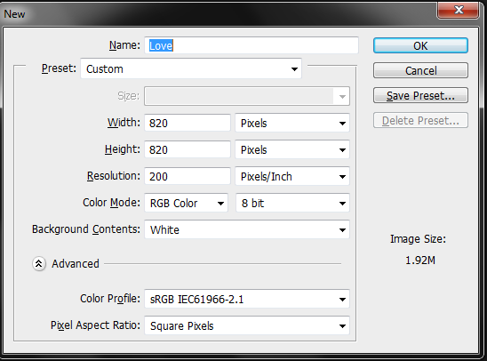Open the 8 bit depth dropdown

292,204
